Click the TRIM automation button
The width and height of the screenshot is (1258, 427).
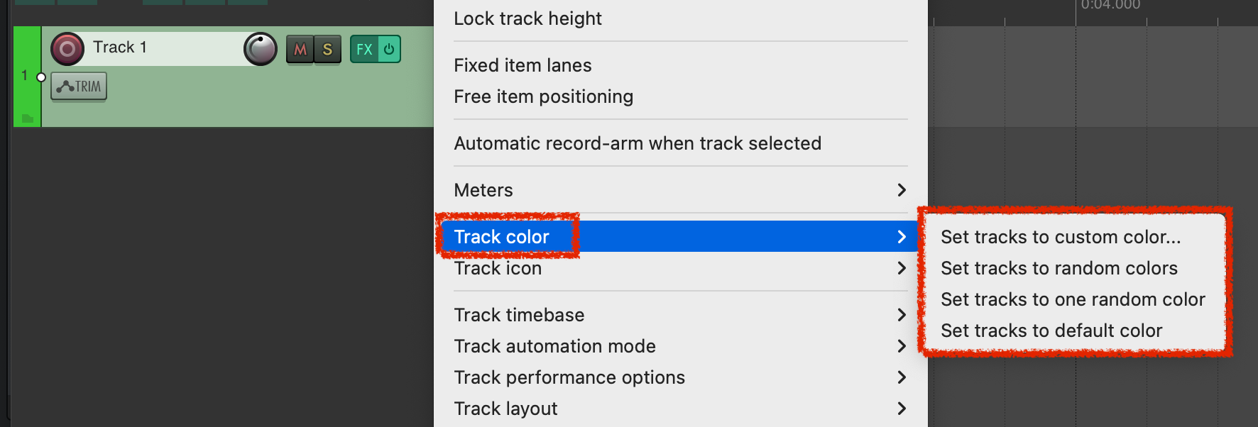pos(79,87)
